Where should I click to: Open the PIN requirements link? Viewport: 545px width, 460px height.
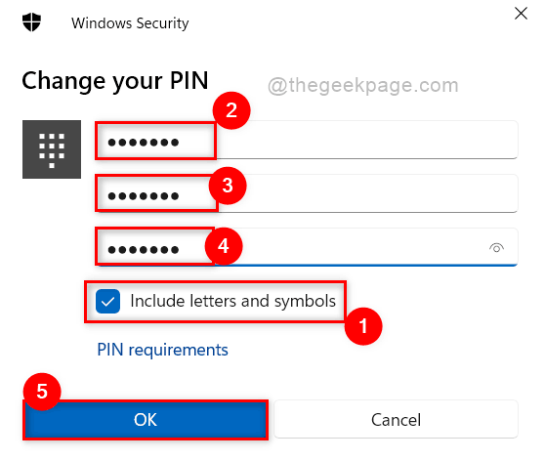(162, 350)
